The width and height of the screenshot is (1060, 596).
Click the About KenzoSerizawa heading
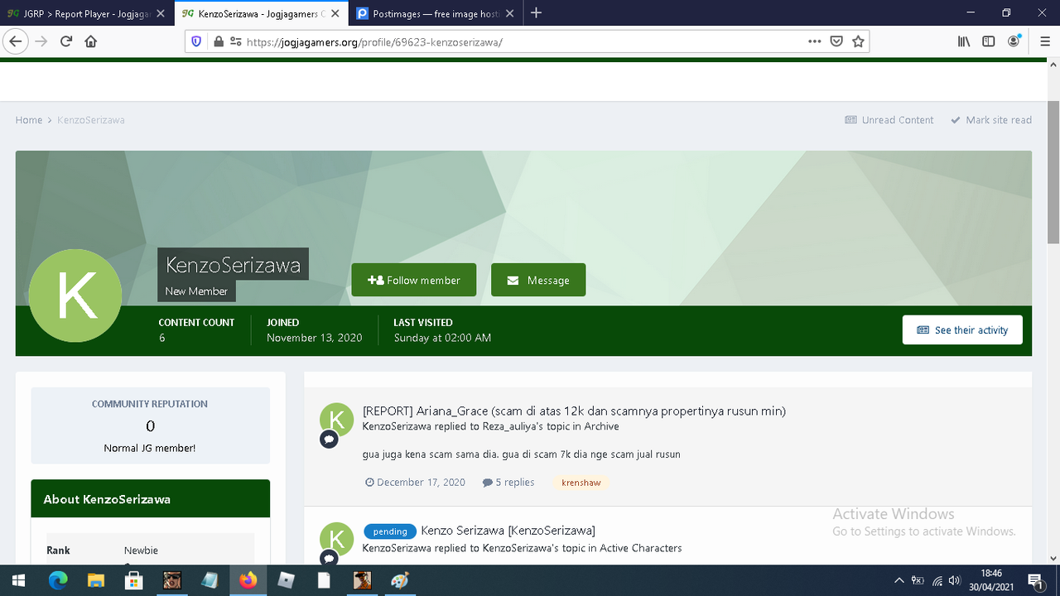click(107, 499)
